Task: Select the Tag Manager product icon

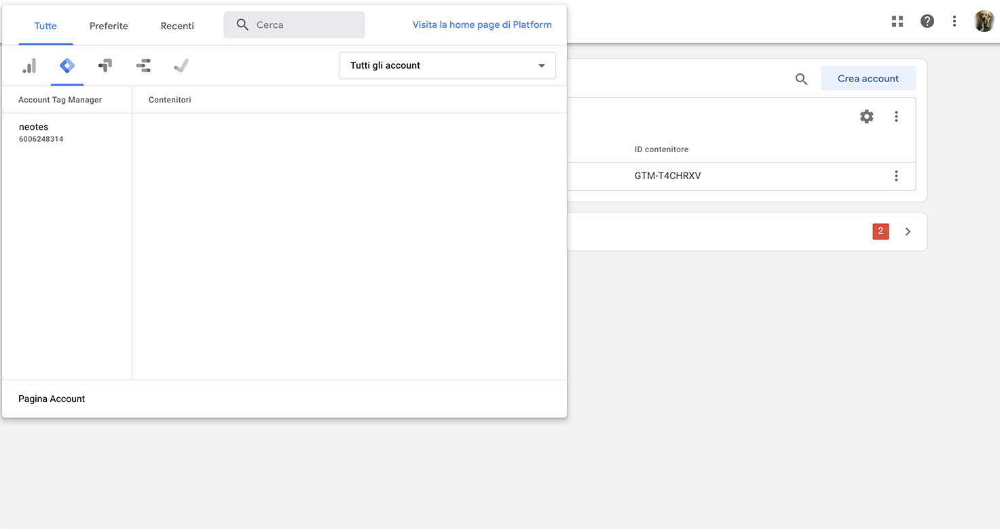Action: [x=67, y=66]
